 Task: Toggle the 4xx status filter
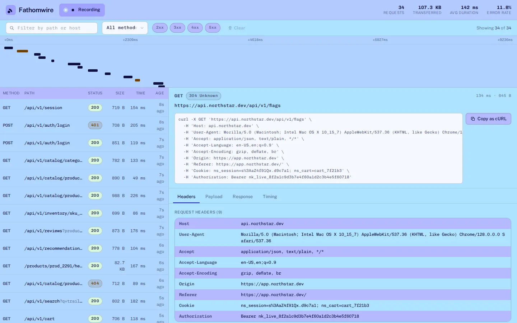(195, 28)
